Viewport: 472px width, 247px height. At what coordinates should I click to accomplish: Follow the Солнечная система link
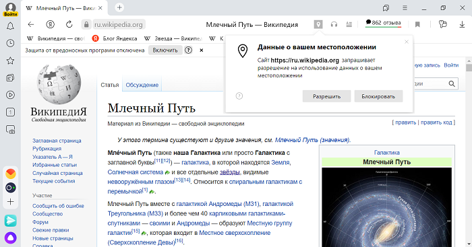pos(135,172)
